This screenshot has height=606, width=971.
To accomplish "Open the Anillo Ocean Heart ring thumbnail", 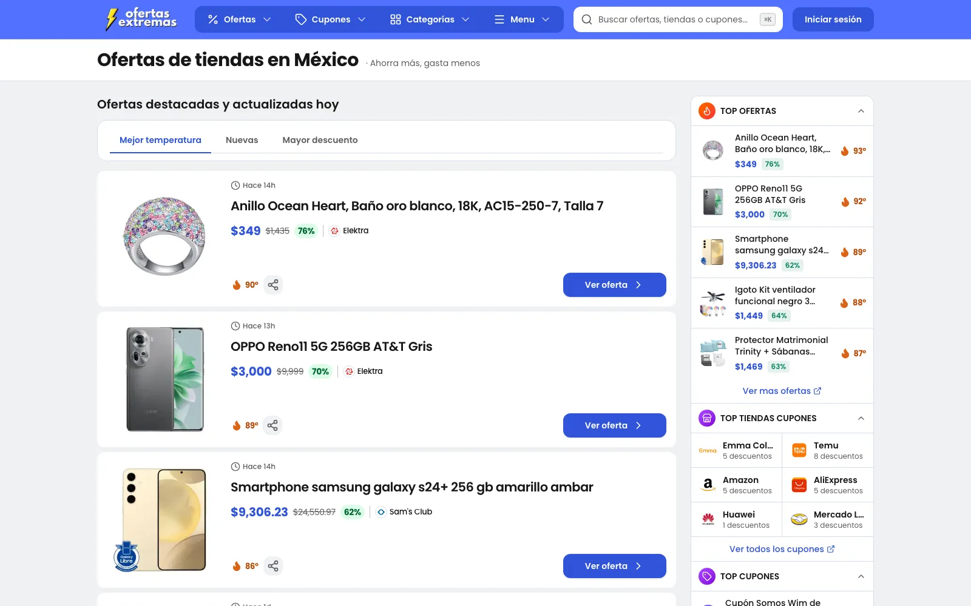I will (164, 236).
